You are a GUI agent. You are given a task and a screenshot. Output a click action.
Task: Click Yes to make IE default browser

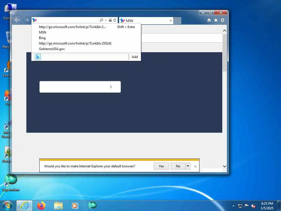[161, 166]
